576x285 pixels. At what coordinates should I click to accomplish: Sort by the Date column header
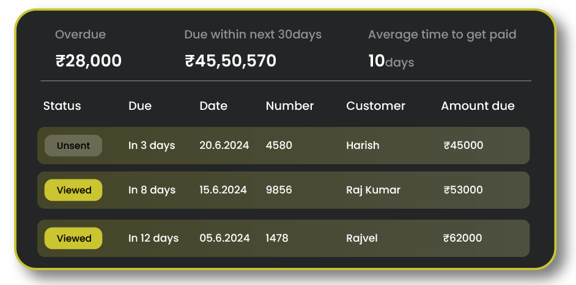coord(213,106)
